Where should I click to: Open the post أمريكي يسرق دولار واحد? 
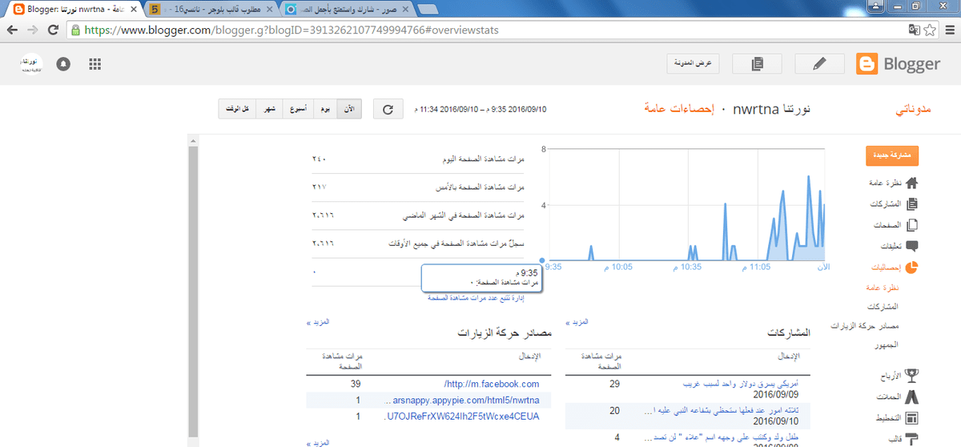pos(742,385)
